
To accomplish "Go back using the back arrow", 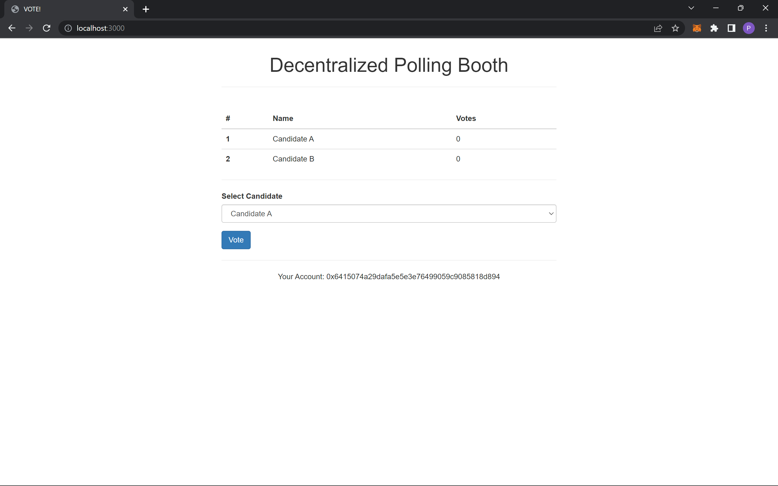I will (12, 28).
